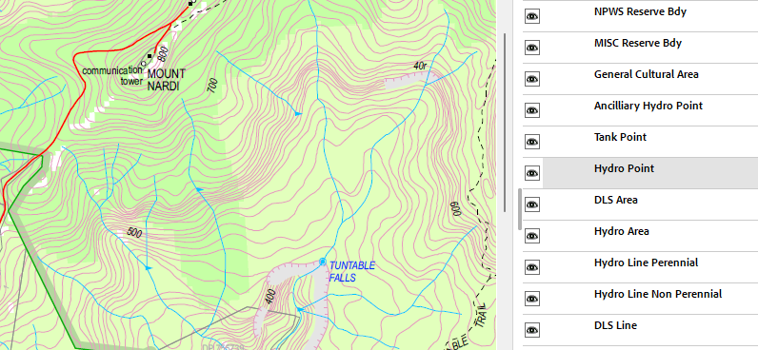Select the Hydro Point layer name
Screen dimensions: 758x350
click(624, 168)
